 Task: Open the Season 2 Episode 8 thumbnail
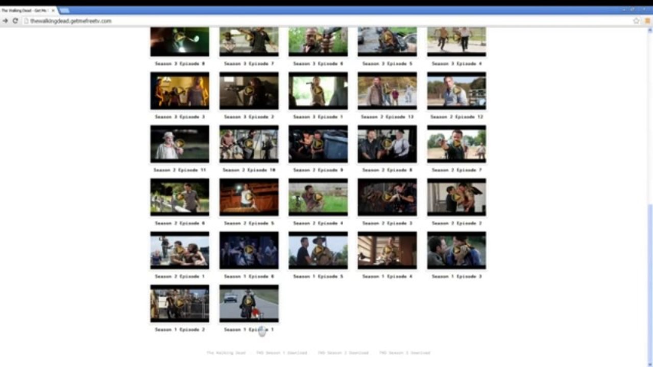pos(388,144)
